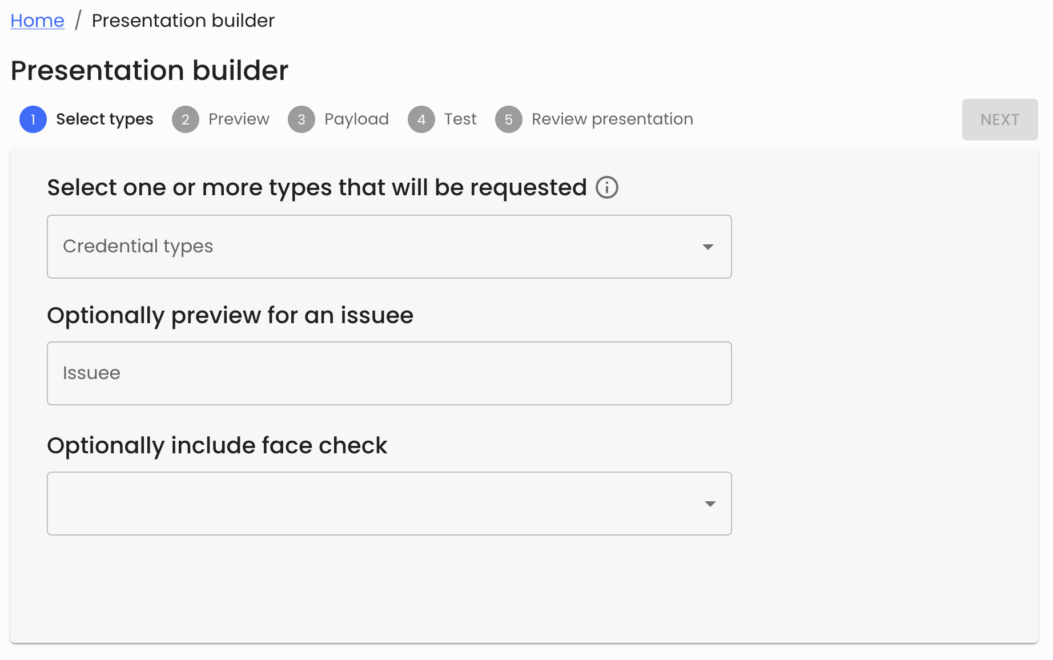The height and width of the screenshot is (660, 1053).
Task: Focus the Issuee text field
Action: pos(388,373)
